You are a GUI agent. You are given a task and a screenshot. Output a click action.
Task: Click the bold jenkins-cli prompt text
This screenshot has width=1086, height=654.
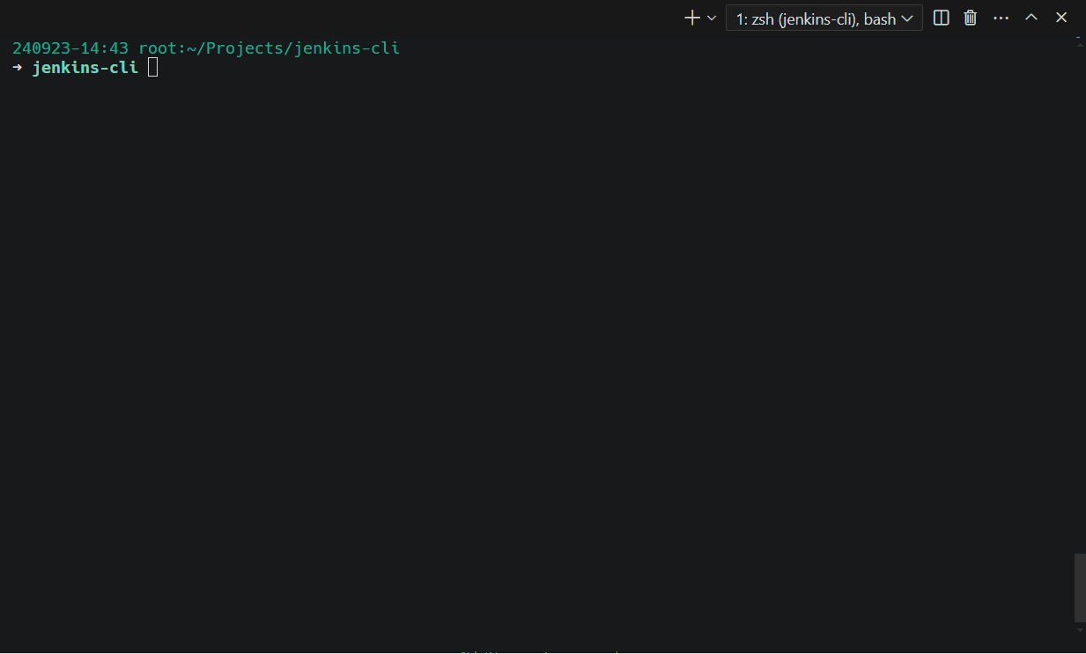tap(85, 67)
